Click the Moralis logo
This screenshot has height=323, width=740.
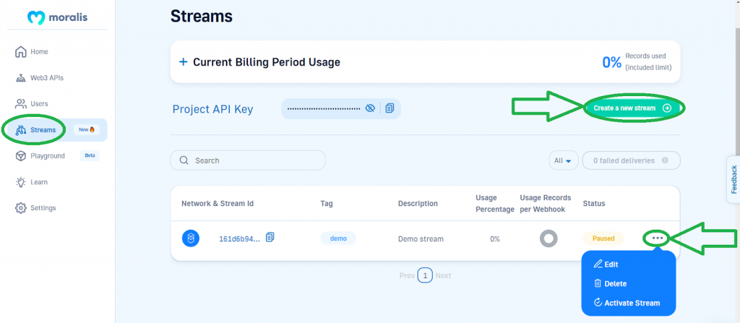pyautogui.click(x=57, y=17)
